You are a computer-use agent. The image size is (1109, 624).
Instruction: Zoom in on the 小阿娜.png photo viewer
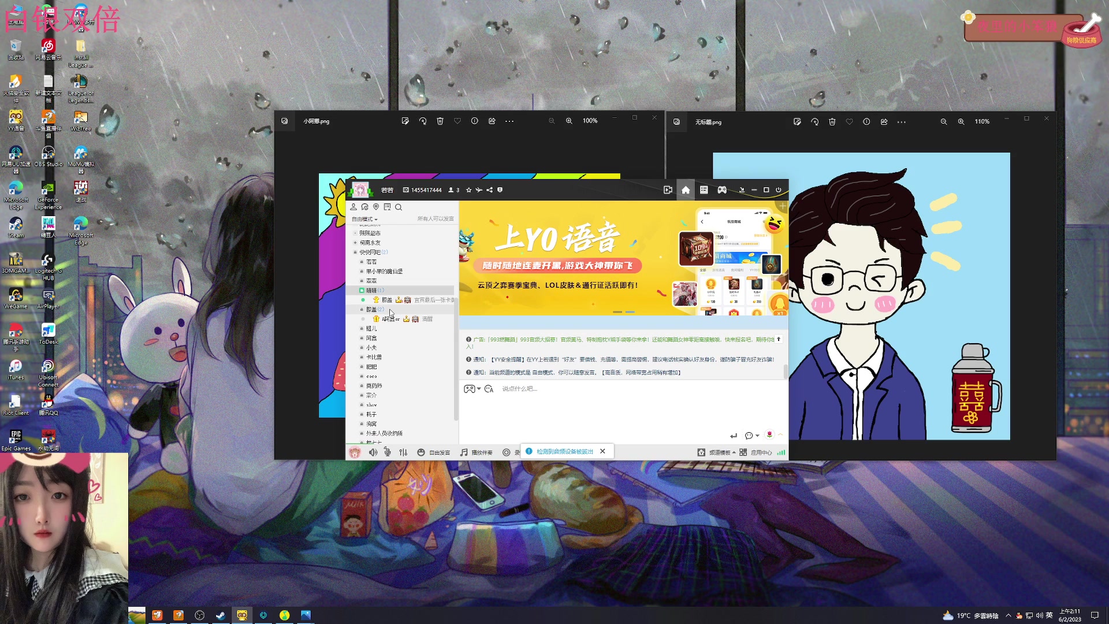569,121
